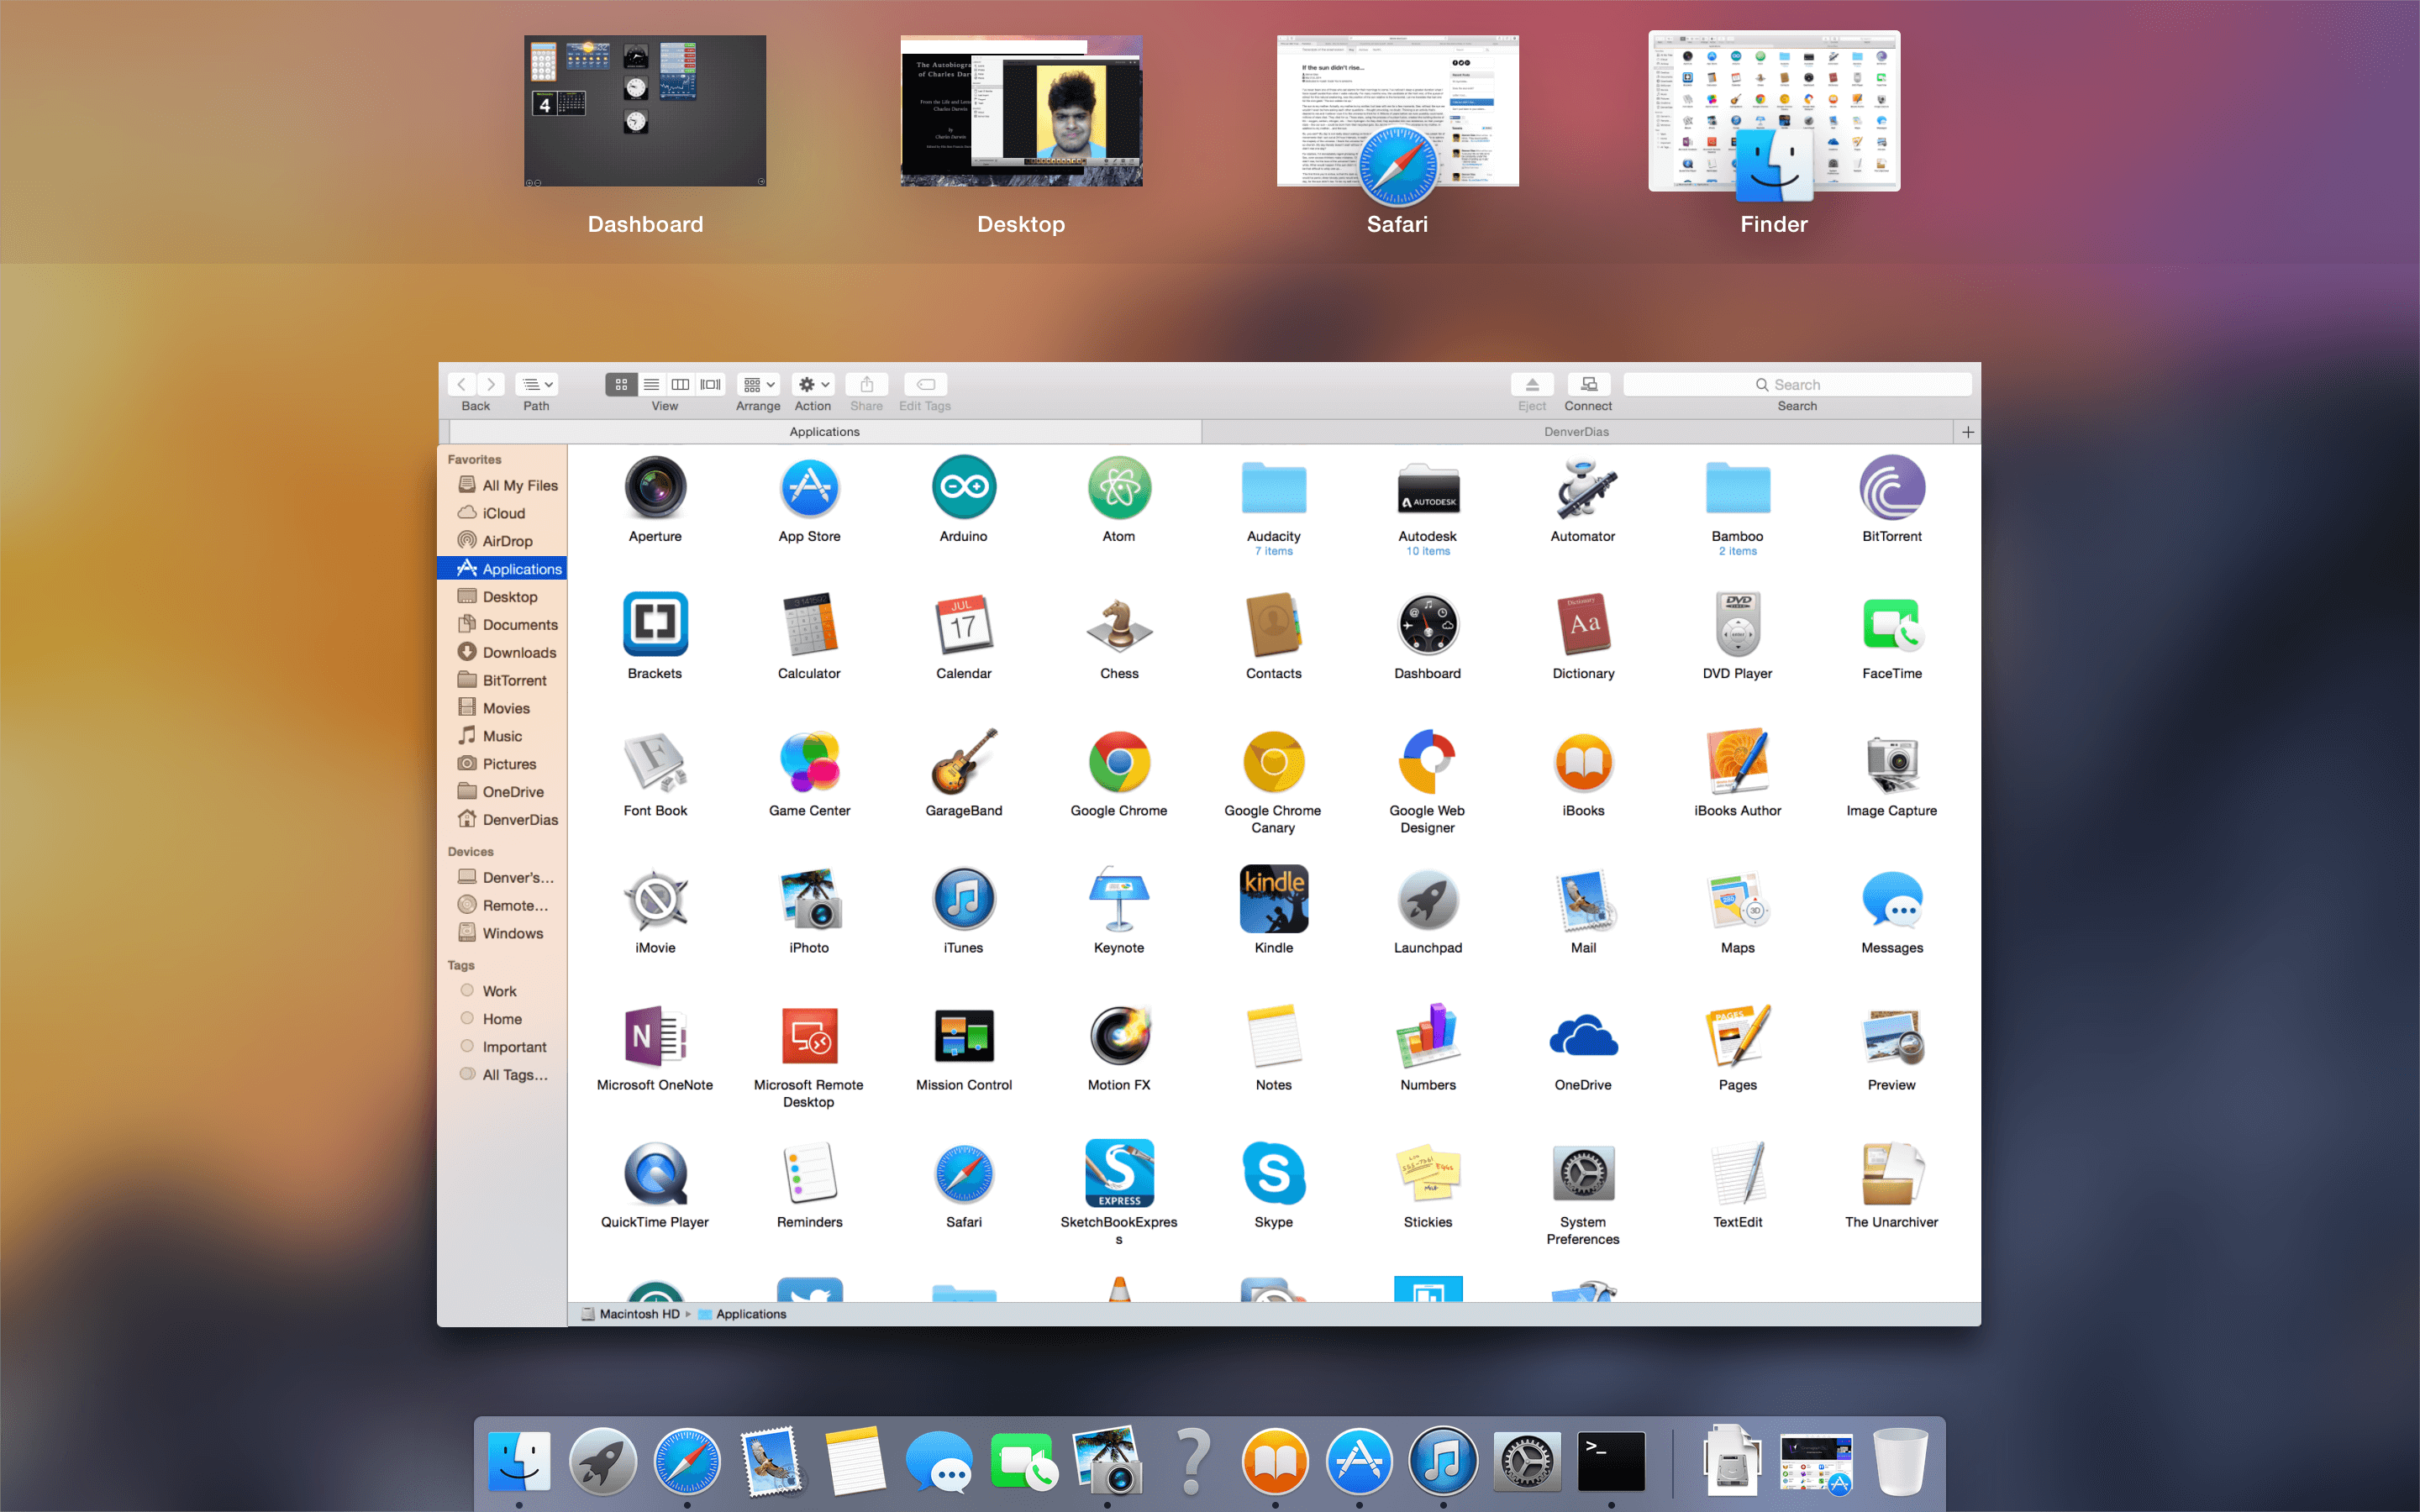Open the Arrange dropdown in toolbar

[759, 384]
